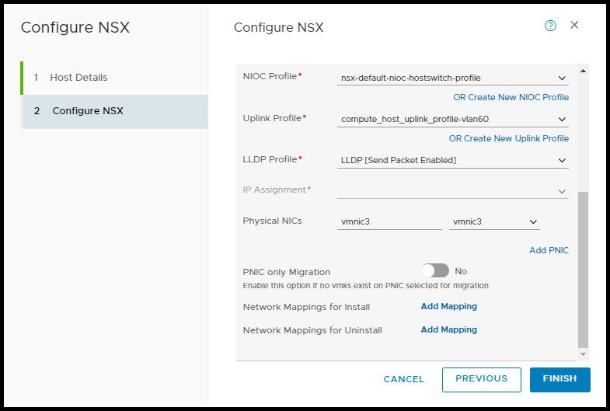Close the Configure NSX dialog

coord(574,25)
